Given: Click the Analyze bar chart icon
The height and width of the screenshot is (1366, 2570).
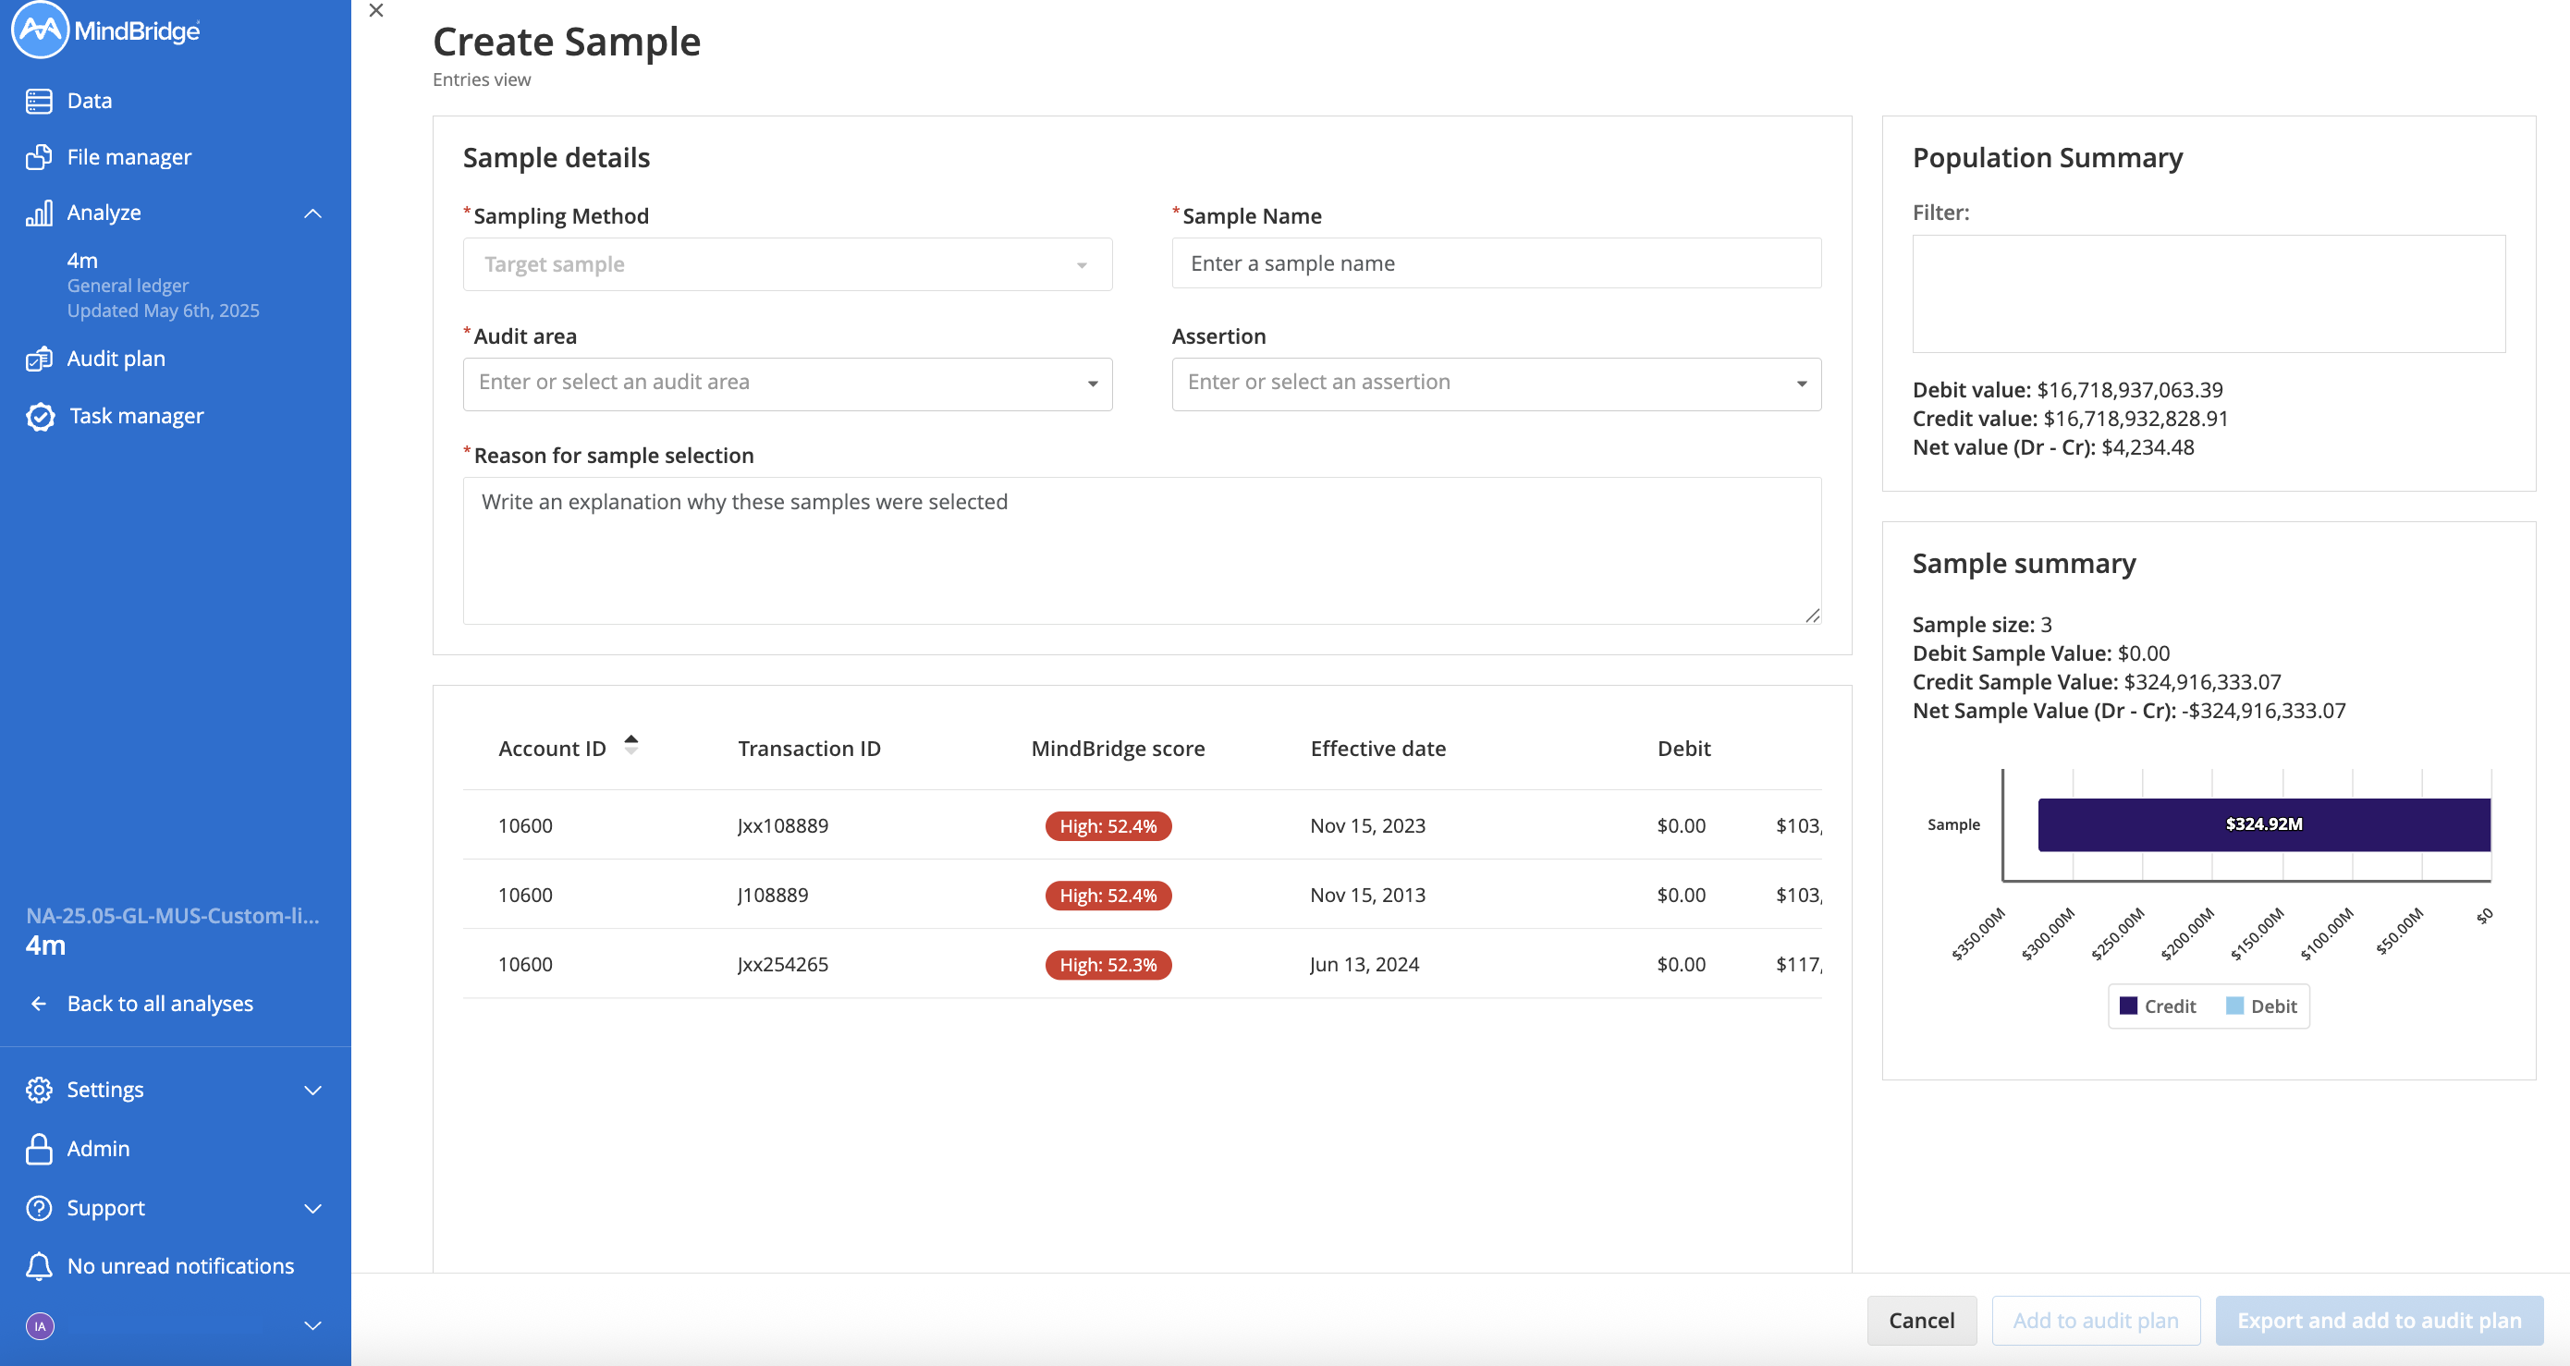Looking at the screenshot, I should coord(39,213).
